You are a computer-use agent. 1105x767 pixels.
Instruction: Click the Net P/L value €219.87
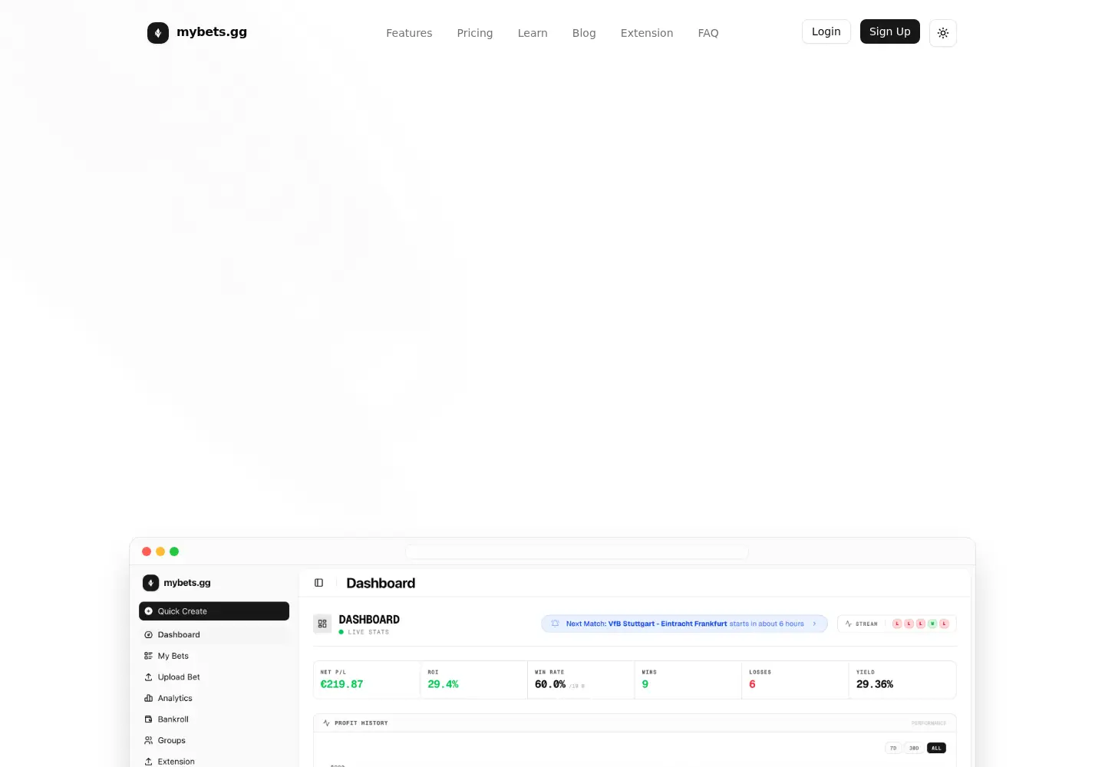coord(342,684)
